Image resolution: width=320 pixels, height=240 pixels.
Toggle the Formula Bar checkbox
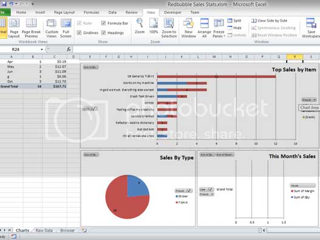[x=103, y=23]
